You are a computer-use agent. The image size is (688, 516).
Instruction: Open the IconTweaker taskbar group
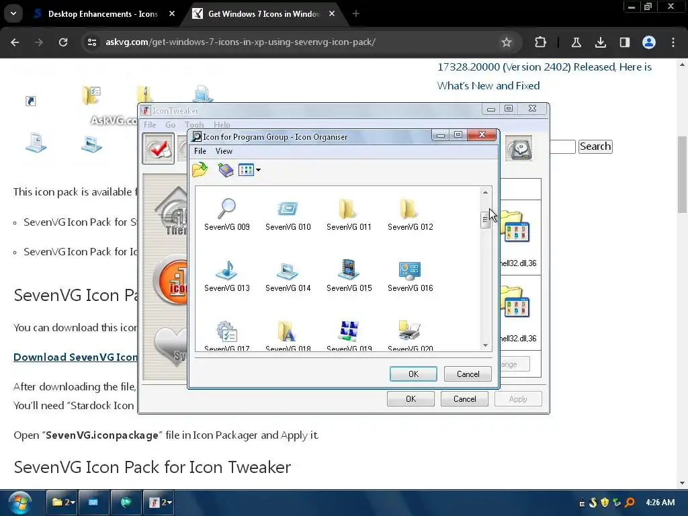pyautogui.click(x=159, y=502)
